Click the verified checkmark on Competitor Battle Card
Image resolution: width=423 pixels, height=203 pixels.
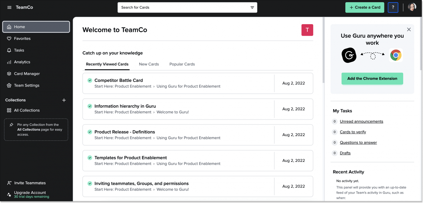90,80
